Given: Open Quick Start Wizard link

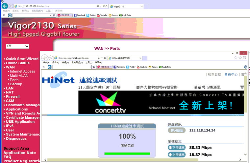Looking at the screenshot, I should [22, 59].
